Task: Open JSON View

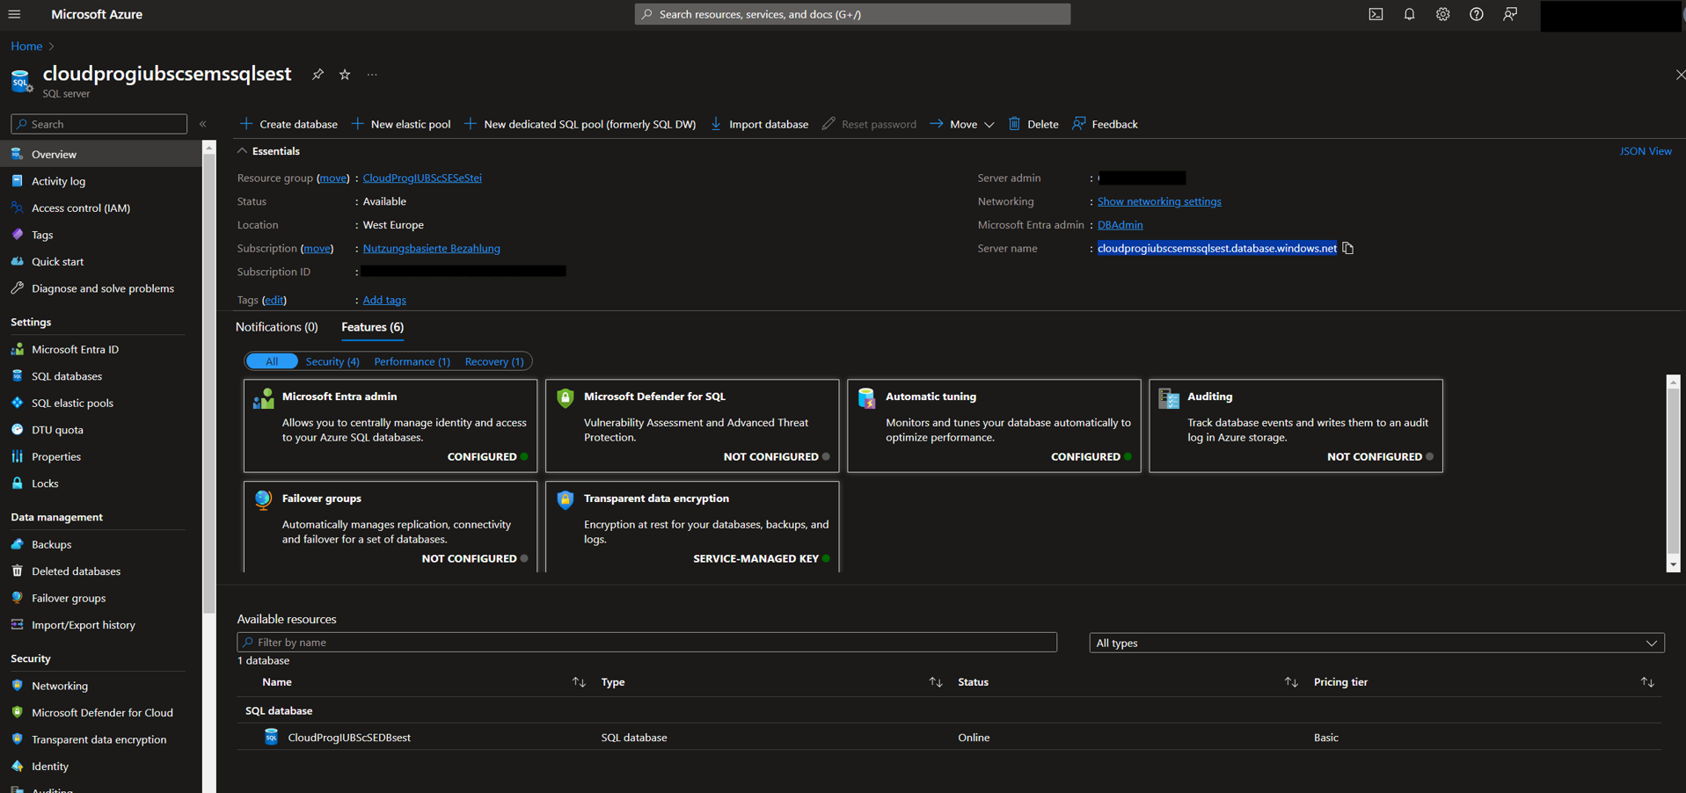Action: (x=1646, y=151)
